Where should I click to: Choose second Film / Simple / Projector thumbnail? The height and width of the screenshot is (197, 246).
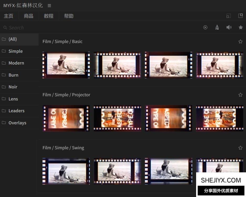coord(117,118)
